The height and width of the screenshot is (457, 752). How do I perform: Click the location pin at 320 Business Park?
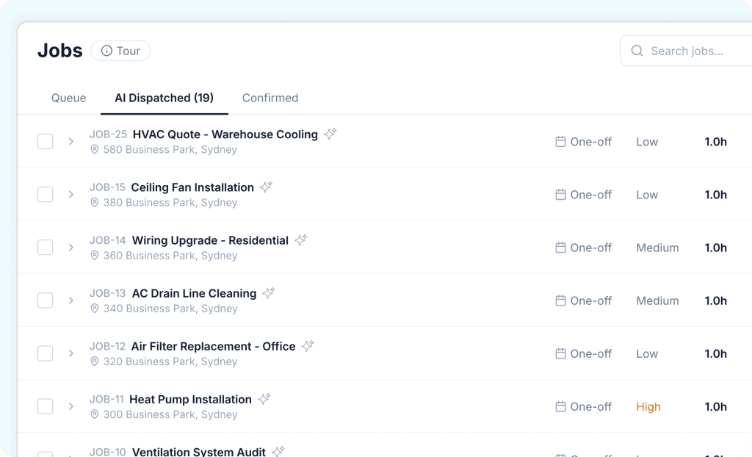point(95,361)
